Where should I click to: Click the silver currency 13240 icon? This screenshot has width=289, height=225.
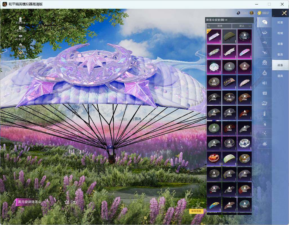tap(238, 13)
